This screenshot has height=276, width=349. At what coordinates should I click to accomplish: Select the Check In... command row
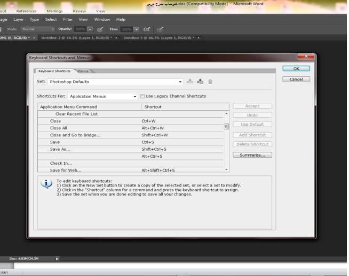click(131, 164)
